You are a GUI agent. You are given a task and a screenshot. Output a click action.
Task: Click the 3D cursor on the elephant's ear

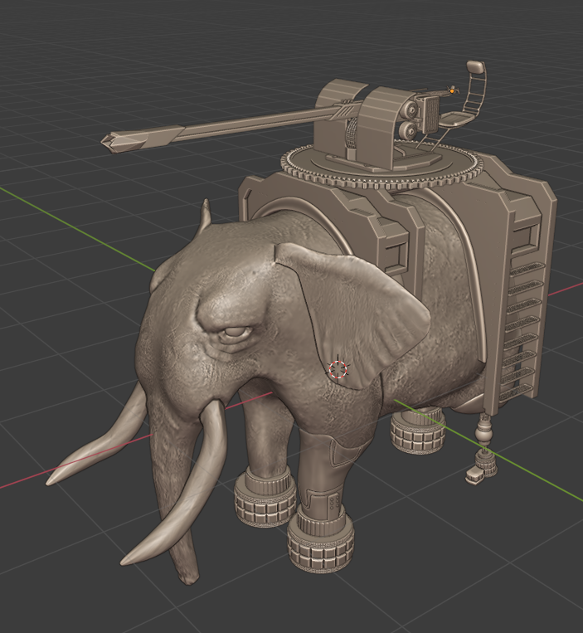338,369
